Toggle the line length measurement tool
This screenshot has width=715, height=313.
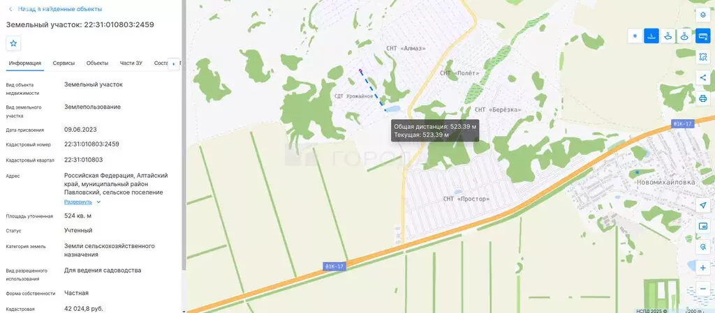pyautogui.click(x=651, y=36)
